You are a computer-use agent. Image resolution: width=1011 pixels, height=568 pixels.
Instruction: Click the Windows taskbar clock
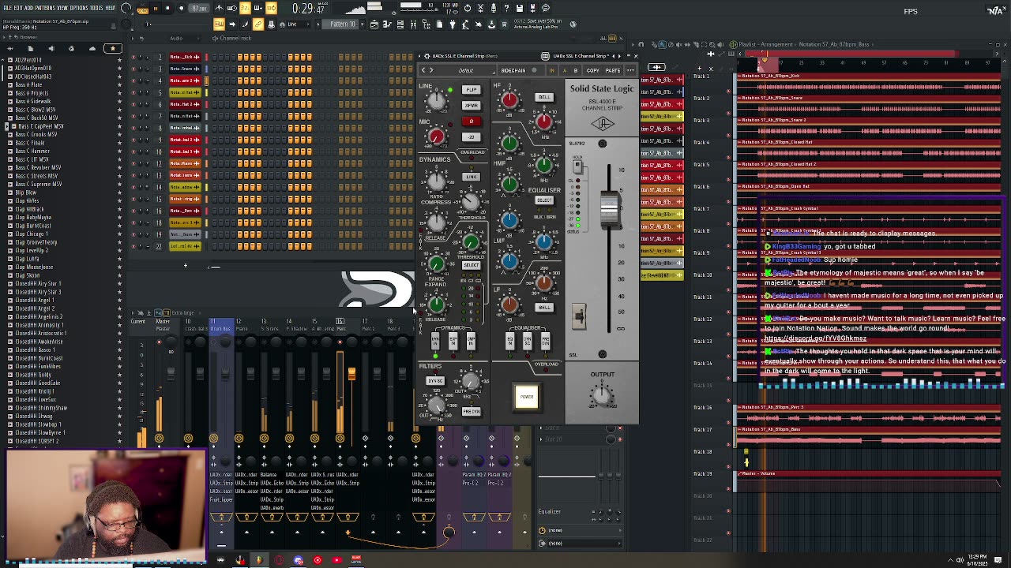(976, 560)
